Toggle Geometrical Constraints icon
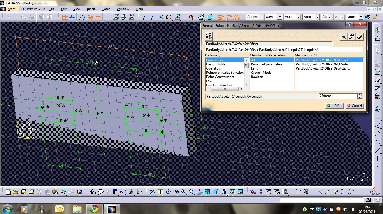383x214 pixels. coord(90,17)
